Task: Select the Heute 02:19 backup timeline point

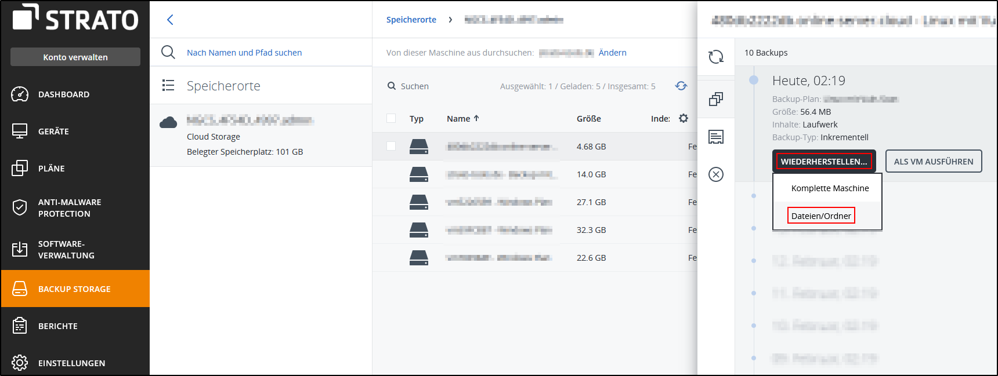Action: [754, 80]
